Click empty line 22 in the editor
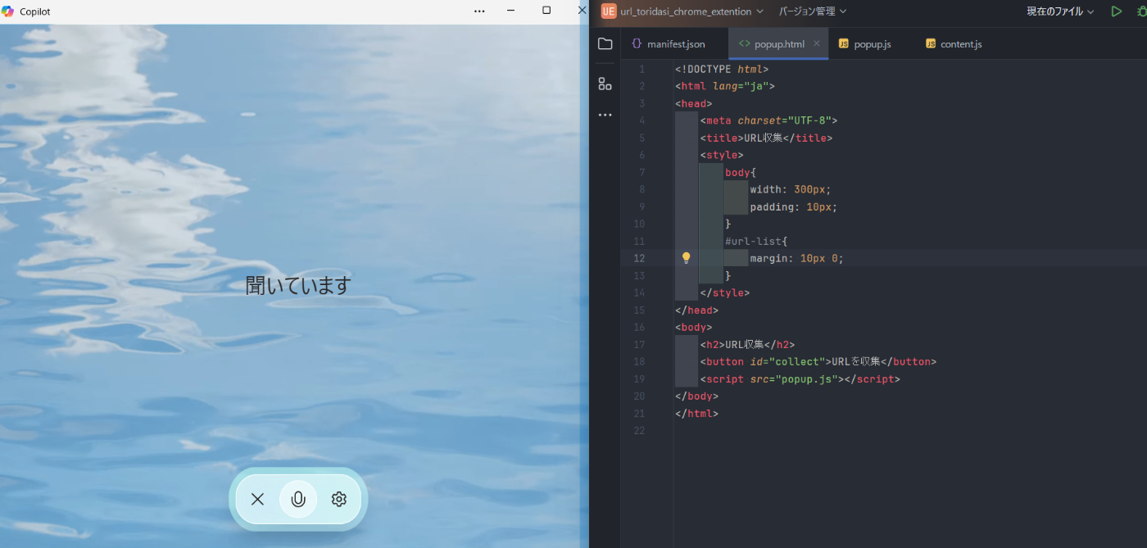Image resolution: width=1147 pixels, height=548 pixels. [909, 431]
